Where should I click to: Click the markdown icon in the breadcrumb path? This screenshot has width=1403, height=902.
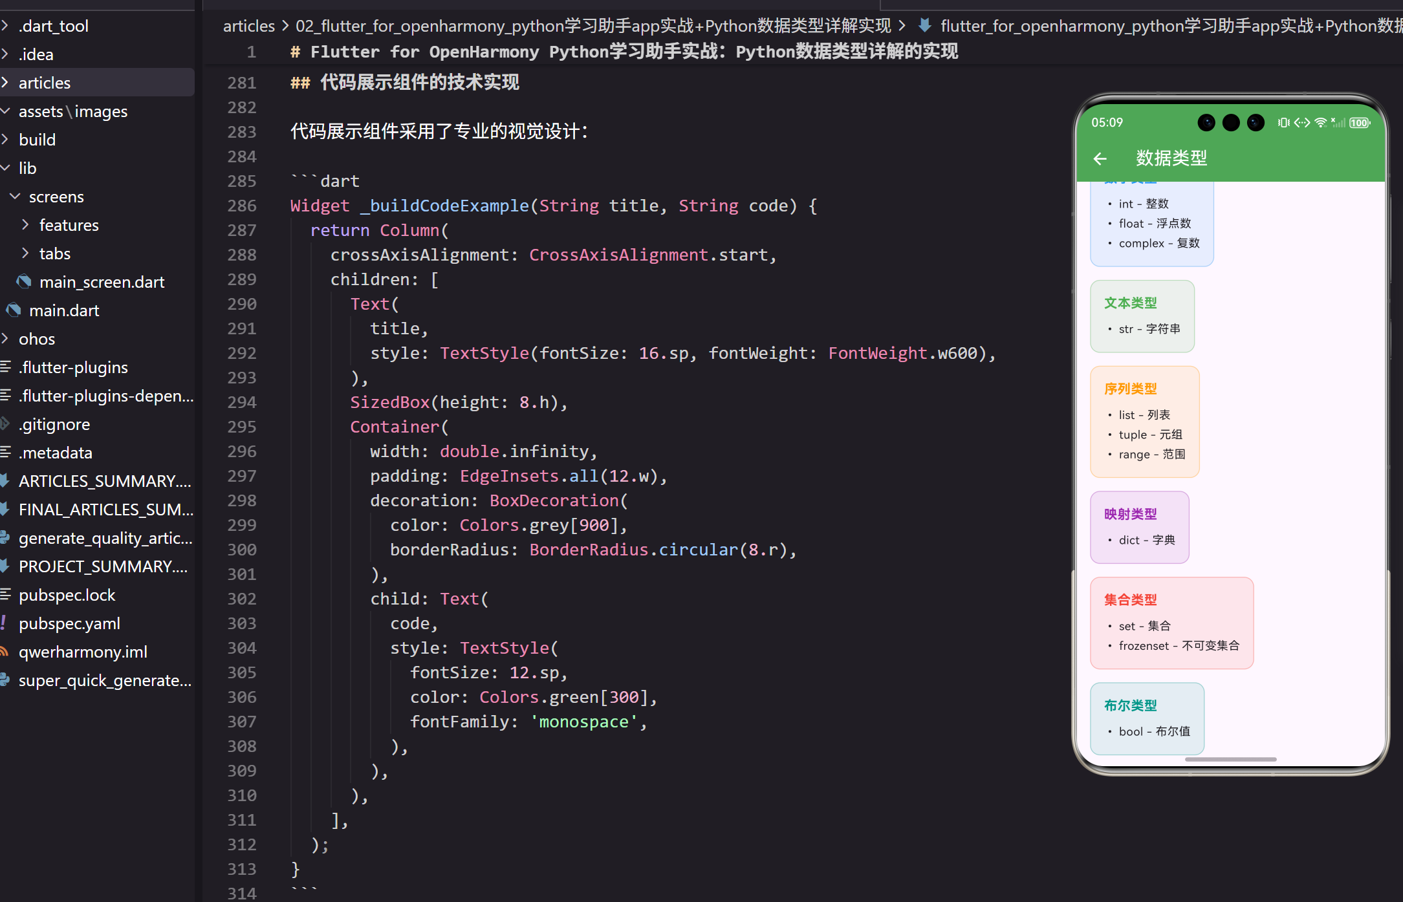coord(925,26)
